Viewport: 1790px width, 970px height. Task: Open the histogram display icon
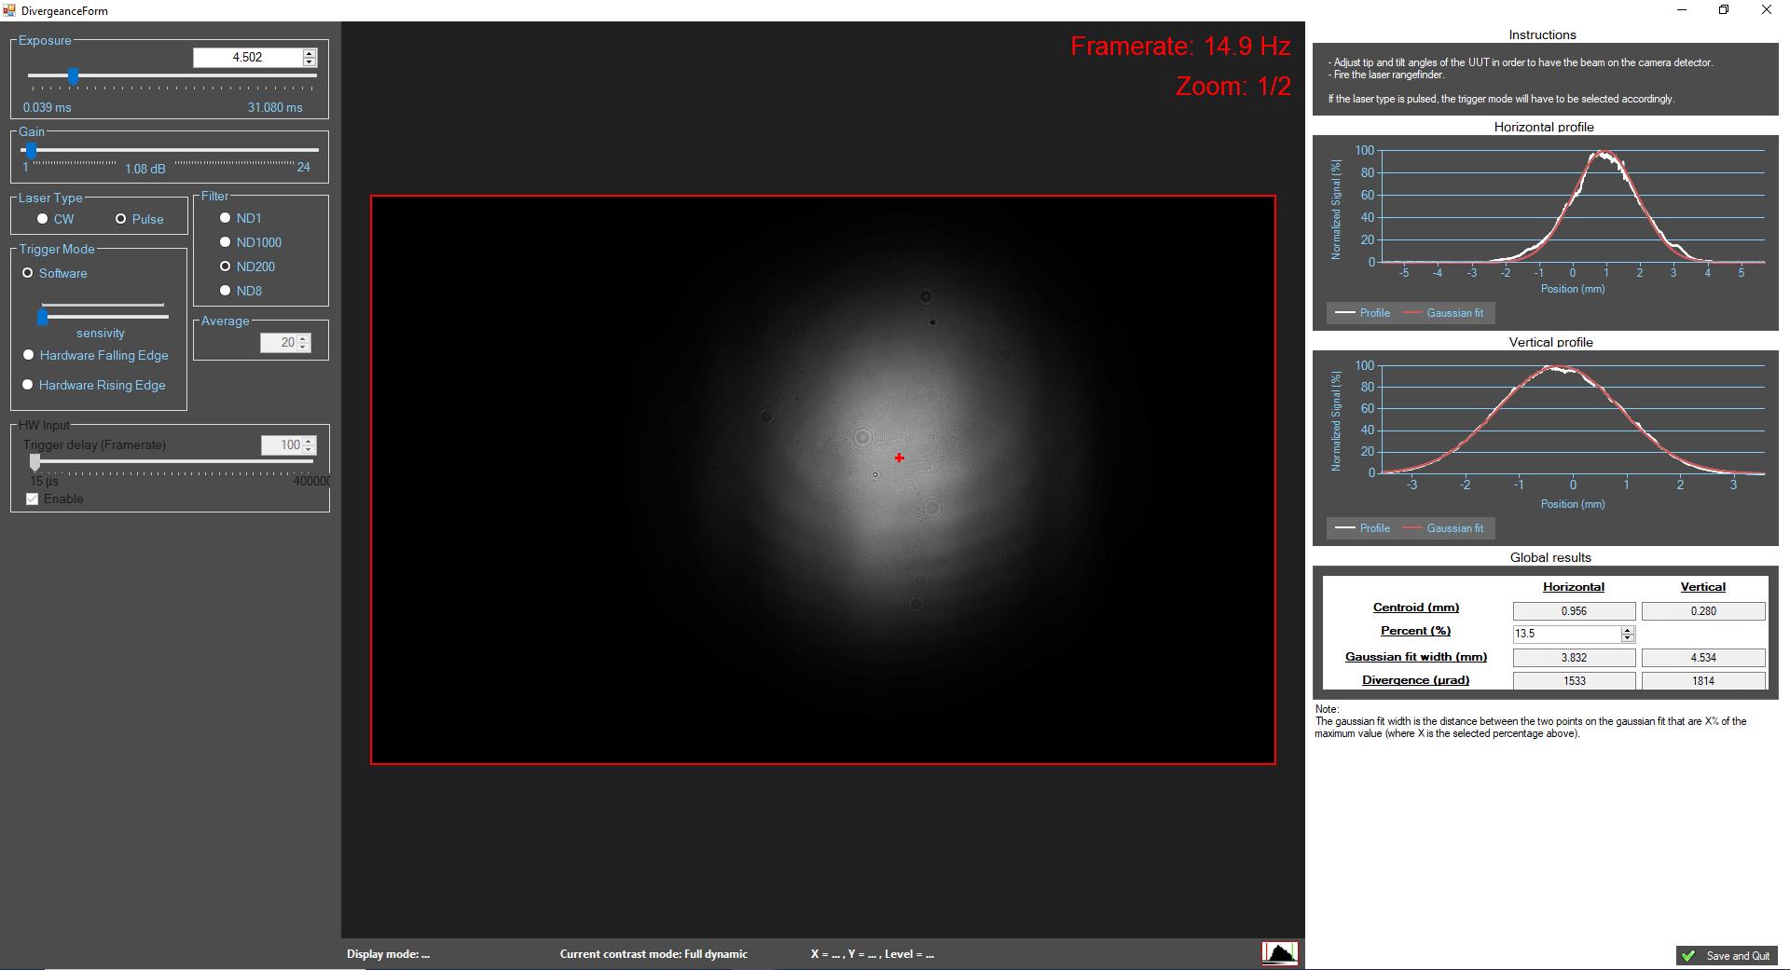coord(1279,953)
